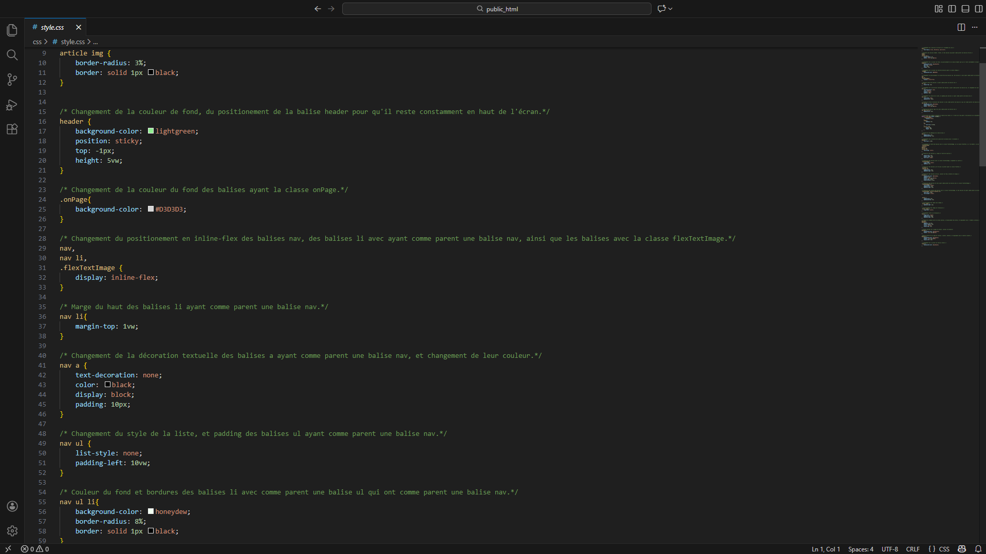The height and width of the screenshot is (554, 986).
Task: Click 'padding-left: 10vw;' declaration
Action: coord(113,463)
